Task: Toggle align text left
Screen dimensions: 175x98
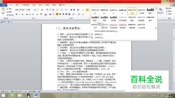Action: pyautogui.click(x=57, y=14)
